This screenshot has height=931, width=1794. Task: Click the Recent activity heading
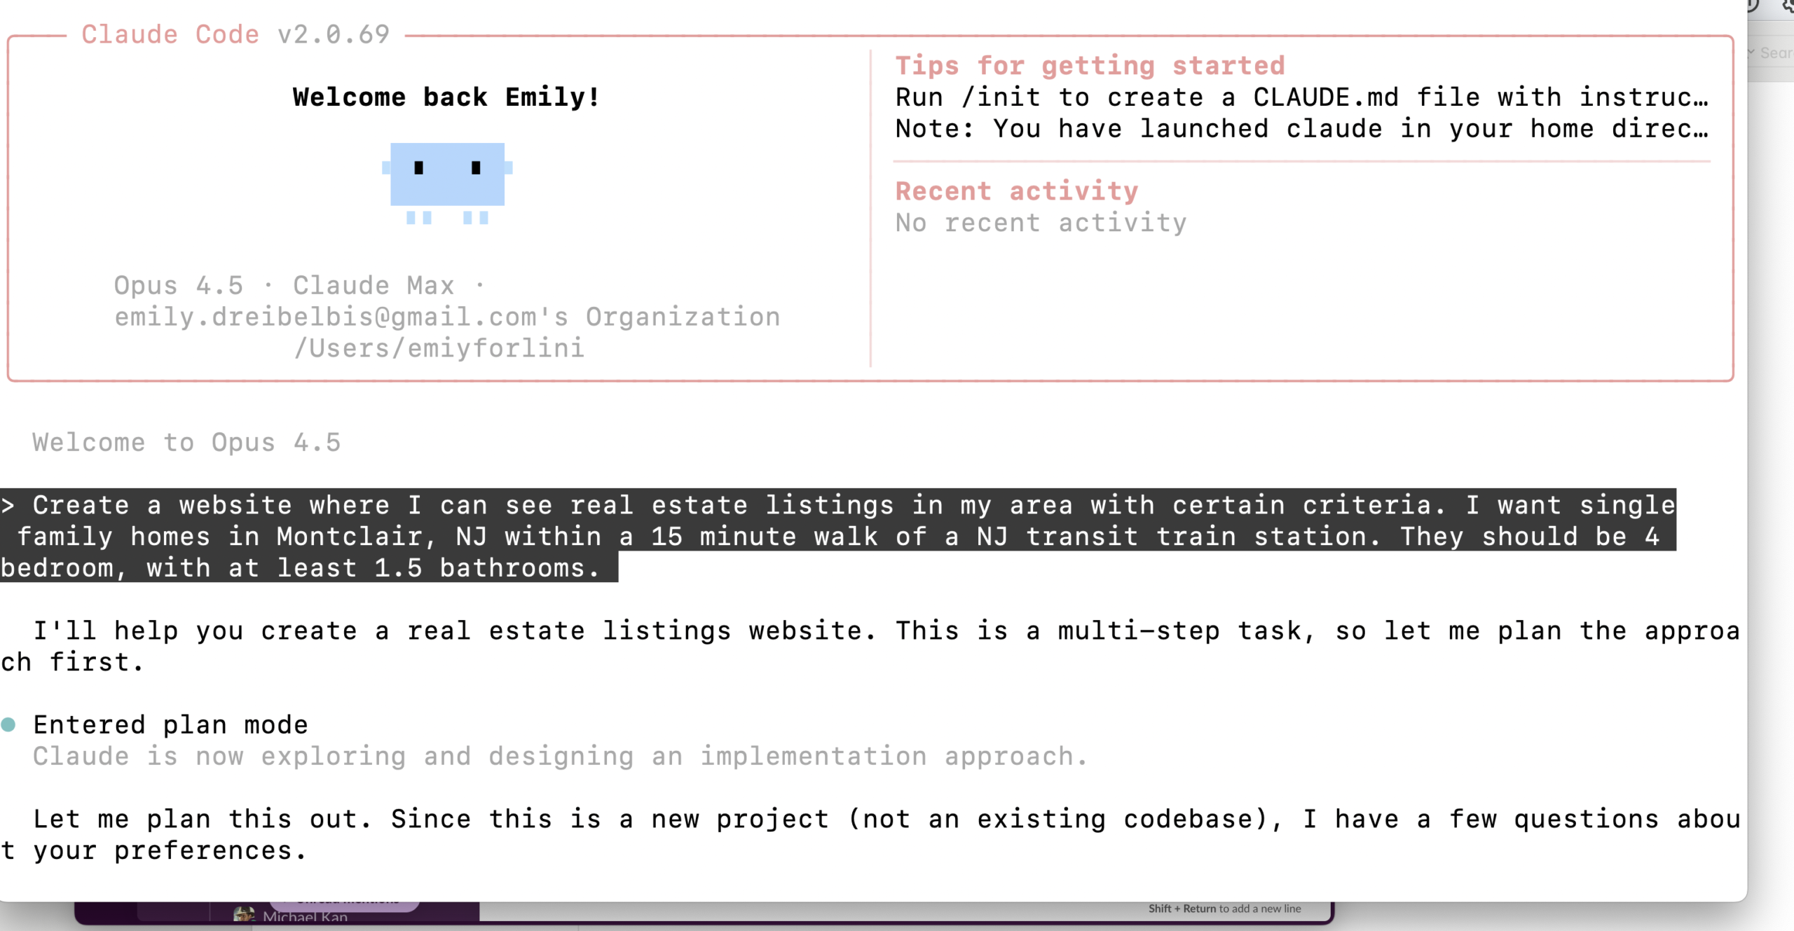click(x=1016, y=191)
